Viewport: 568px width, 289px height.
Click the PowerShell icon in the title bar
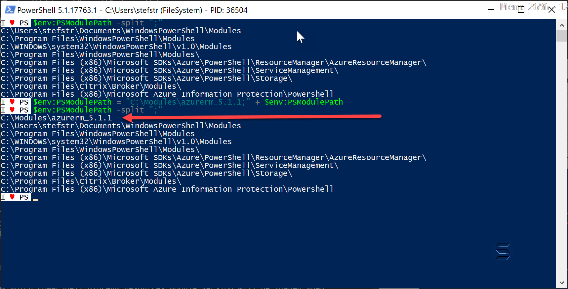(x=10, y=10)
